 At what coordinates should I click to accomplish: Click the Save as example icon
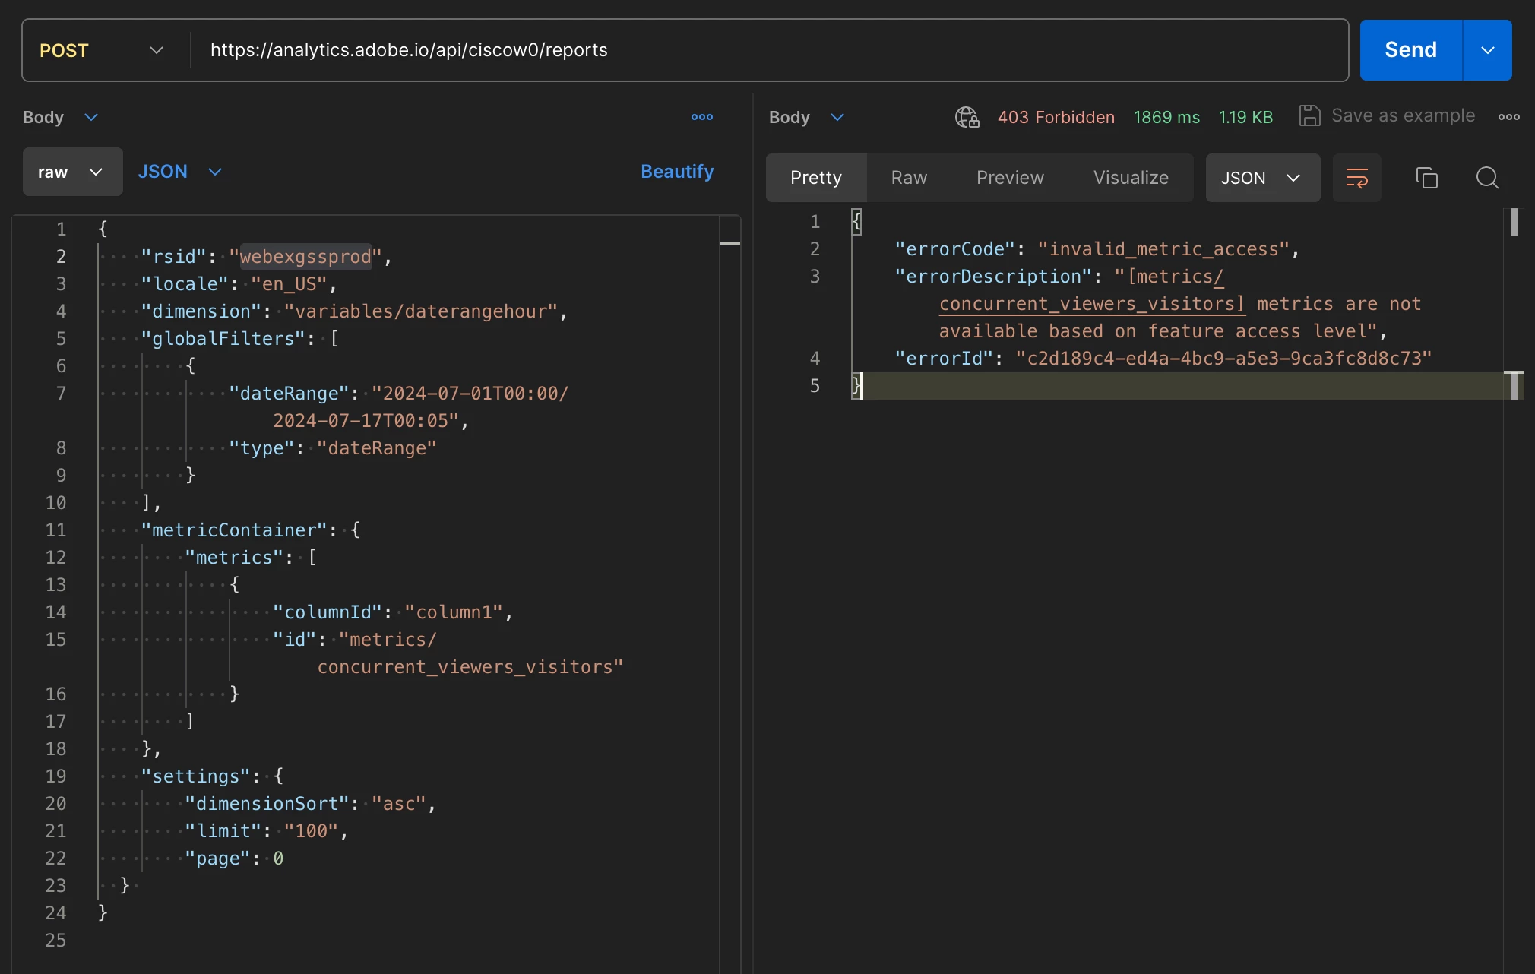pos(1309,116)
